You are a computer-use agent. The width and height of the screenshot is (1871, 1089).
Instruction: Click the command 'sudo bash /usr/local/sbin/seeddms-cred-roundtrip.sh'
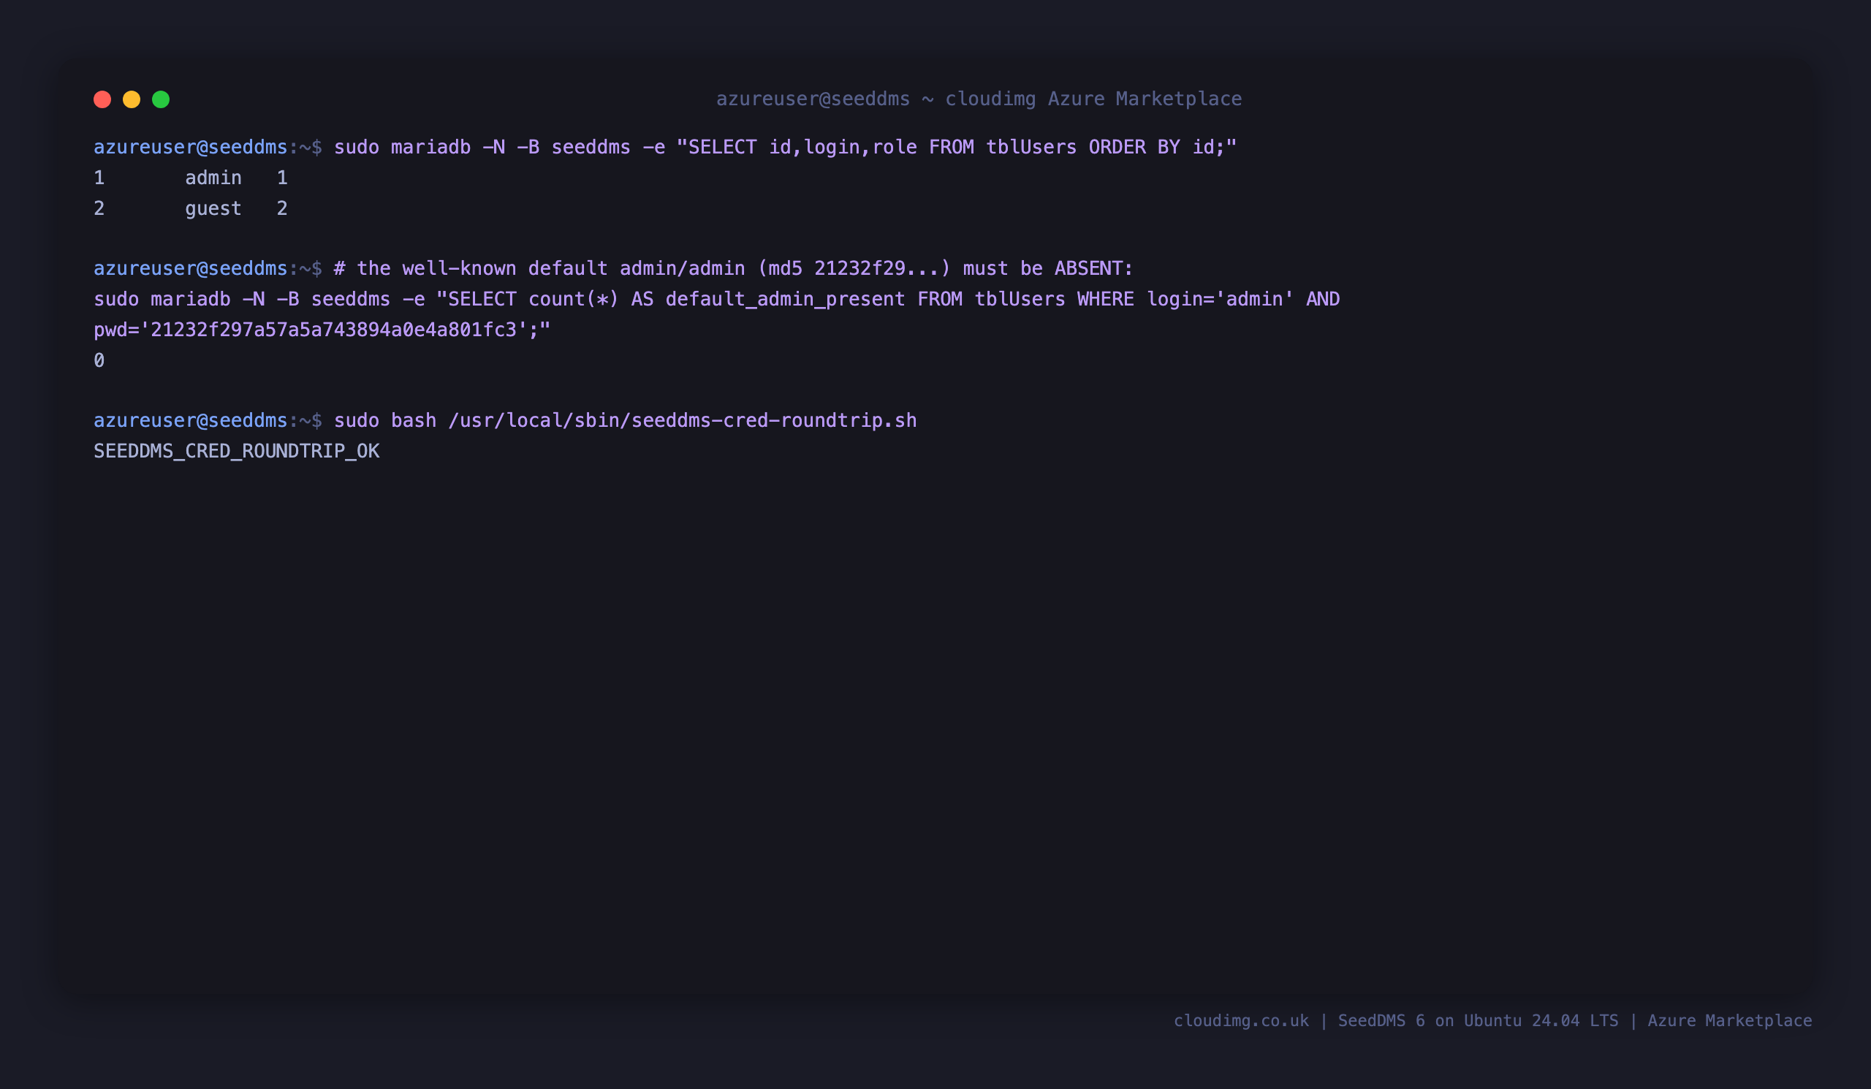click(x=625, y=420)
